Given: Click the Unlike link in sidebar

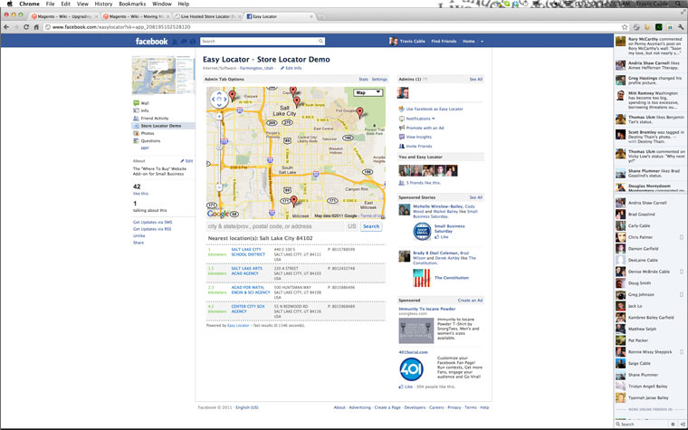Looking at the screenshot, I should (x=139, y=236).
